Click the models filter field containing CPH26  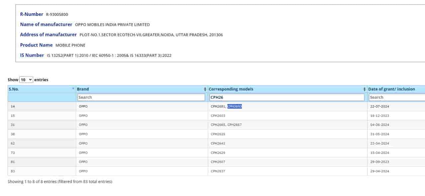coord(287,97)
